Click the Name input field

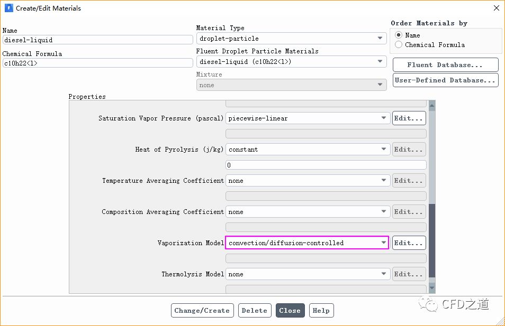[97, 40]
